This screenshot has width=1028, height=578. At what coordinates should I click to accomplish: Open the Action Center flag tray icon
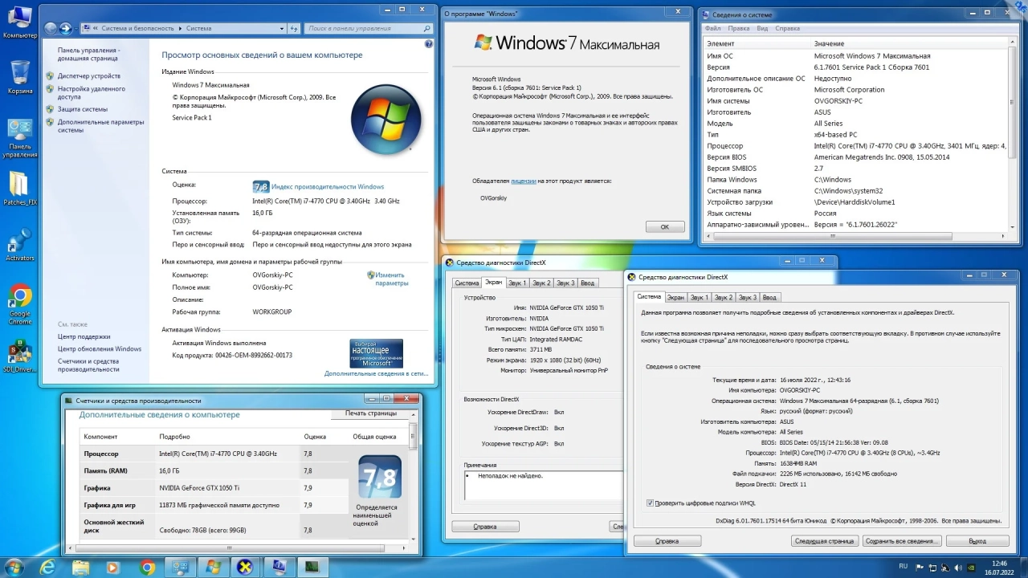(x=921, y=567)
